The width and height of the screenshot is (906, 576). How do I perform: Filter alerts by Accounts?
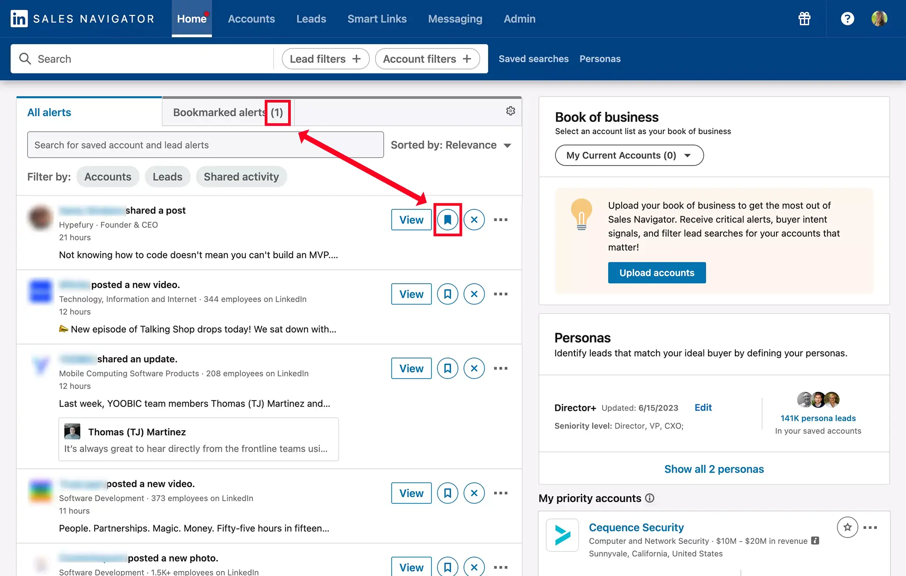click(x=107, y=176)
